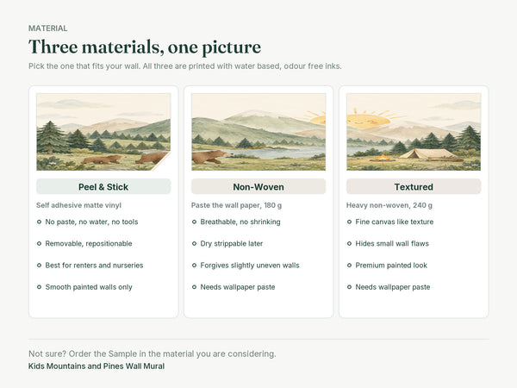Screen dimensions: 517x388
Task: Click bullet beside Breathable, no shrinking
Action: pyautogui.click(x=194, y=222)
